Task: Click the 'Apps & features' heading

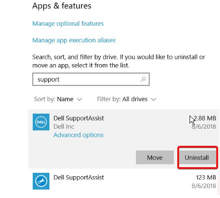Action: pyautogui.click(x=62, y=6)
